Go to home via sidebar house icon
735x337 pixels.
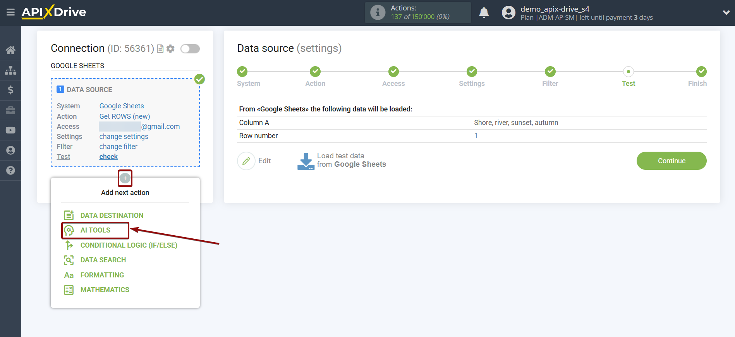point(10,50)
